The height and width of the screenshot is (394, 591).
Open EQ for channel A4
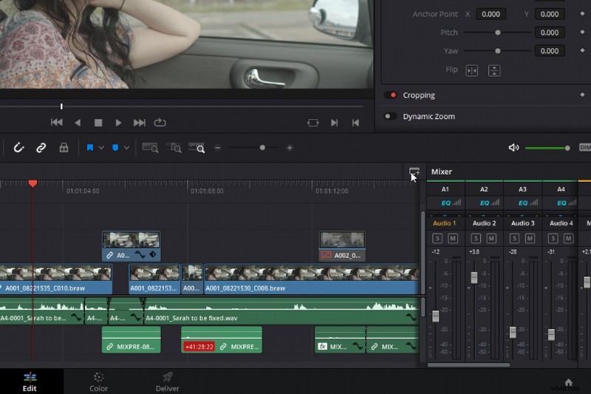click(561, 203)
